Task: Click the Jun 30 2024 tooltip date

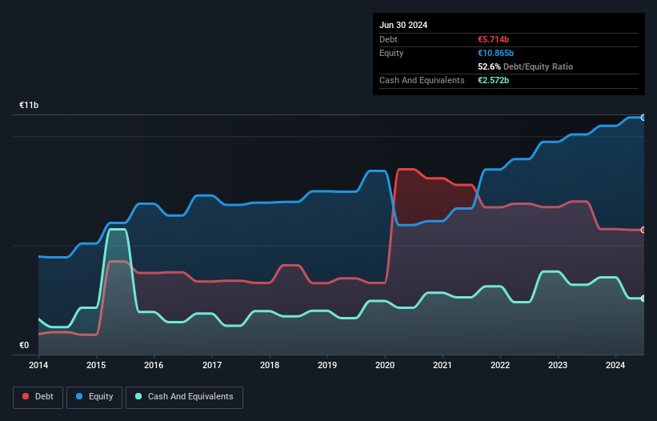Action: pos(403,25)
